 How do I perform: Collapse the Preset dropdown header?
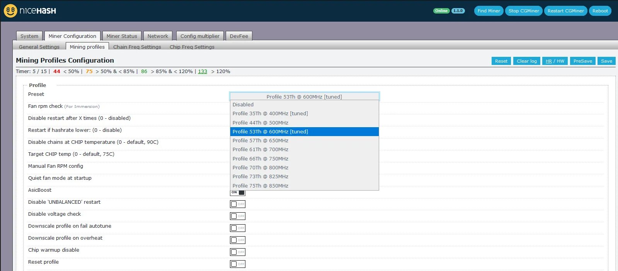304,96
